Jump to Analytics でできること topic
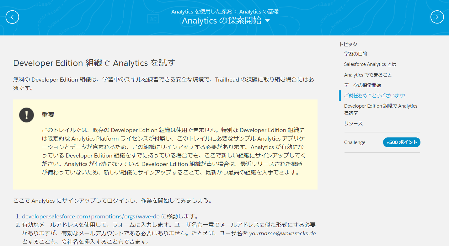The image size is (449, 246). tap(368, 75)
